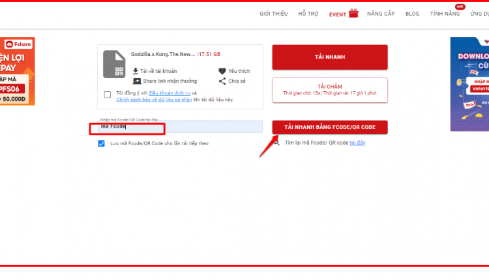Click the file QR code icon
Viewport: 489px width, 280px height.
(114, 64)
